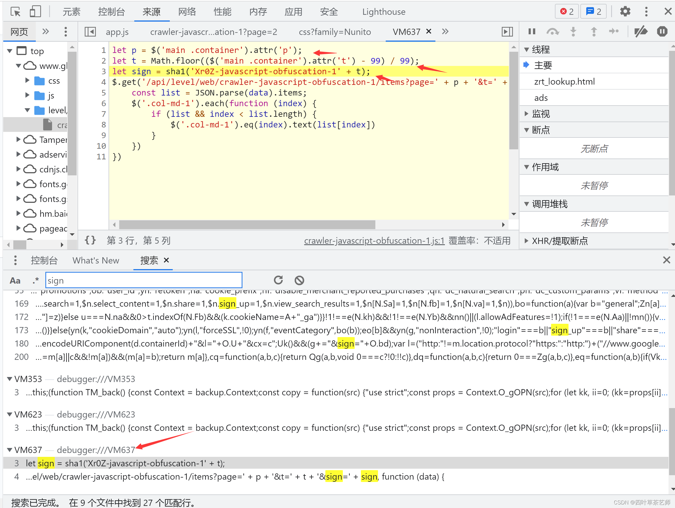Viewport: 675px width, 508px height.
Task: Close the bottom drawer
Action: (666, 260)
